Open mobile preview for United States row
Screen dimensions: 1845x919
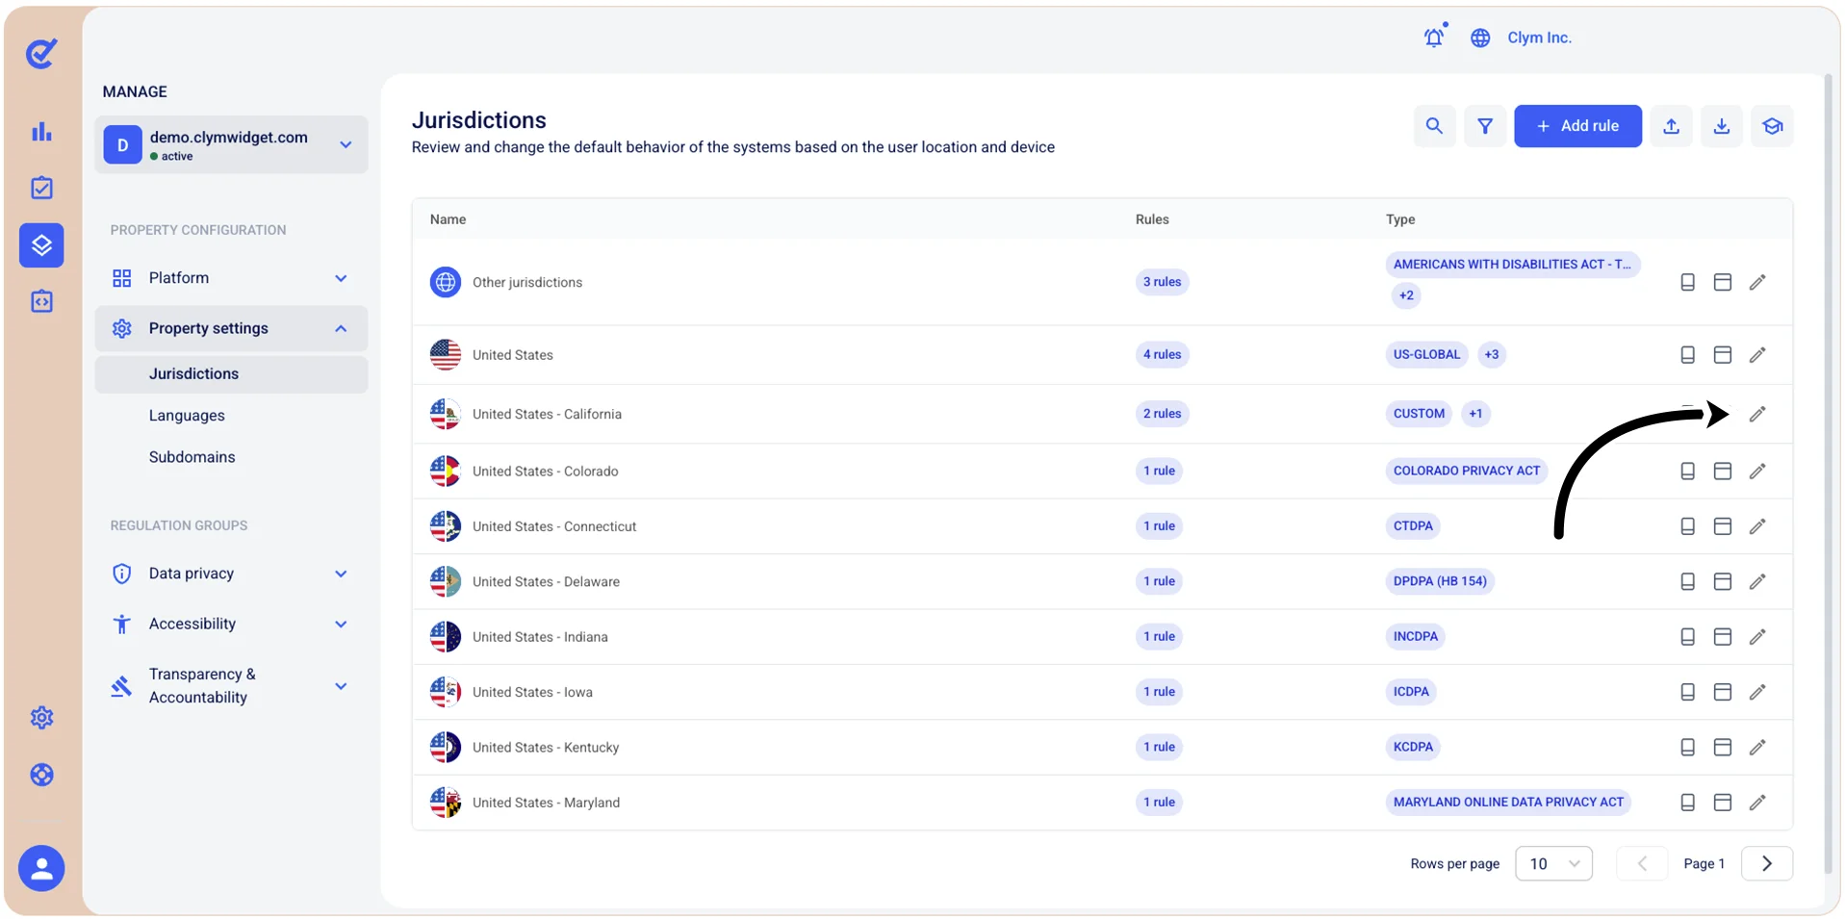point(1687,355)
